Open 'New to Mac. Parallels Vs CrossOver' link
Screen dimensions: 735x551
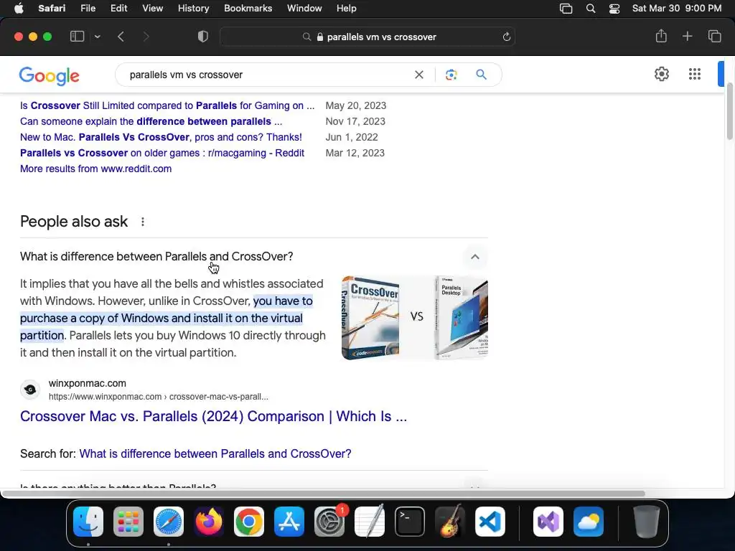(x=161, y=137)
